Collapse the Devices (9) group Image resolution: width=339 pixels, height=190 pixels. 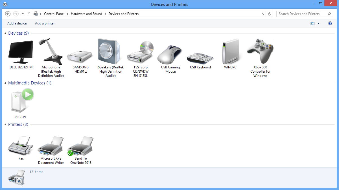pos(6,33)
